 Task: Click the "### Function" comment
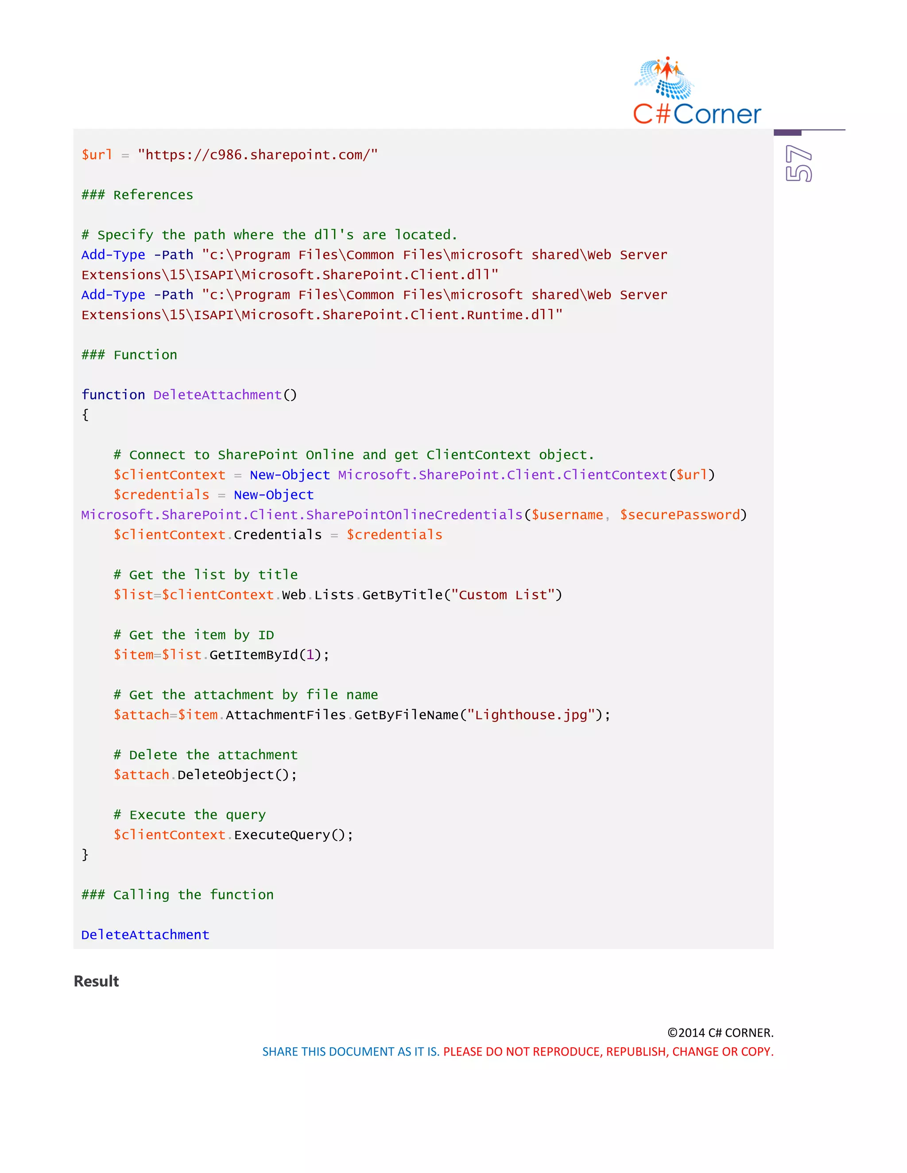pyautogui.click(x=129, y=355)
